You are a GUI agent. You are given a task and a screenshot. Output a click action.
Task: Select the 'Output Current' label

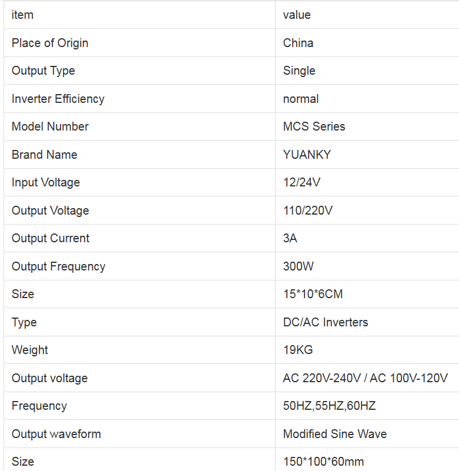(x=51, y=238)
